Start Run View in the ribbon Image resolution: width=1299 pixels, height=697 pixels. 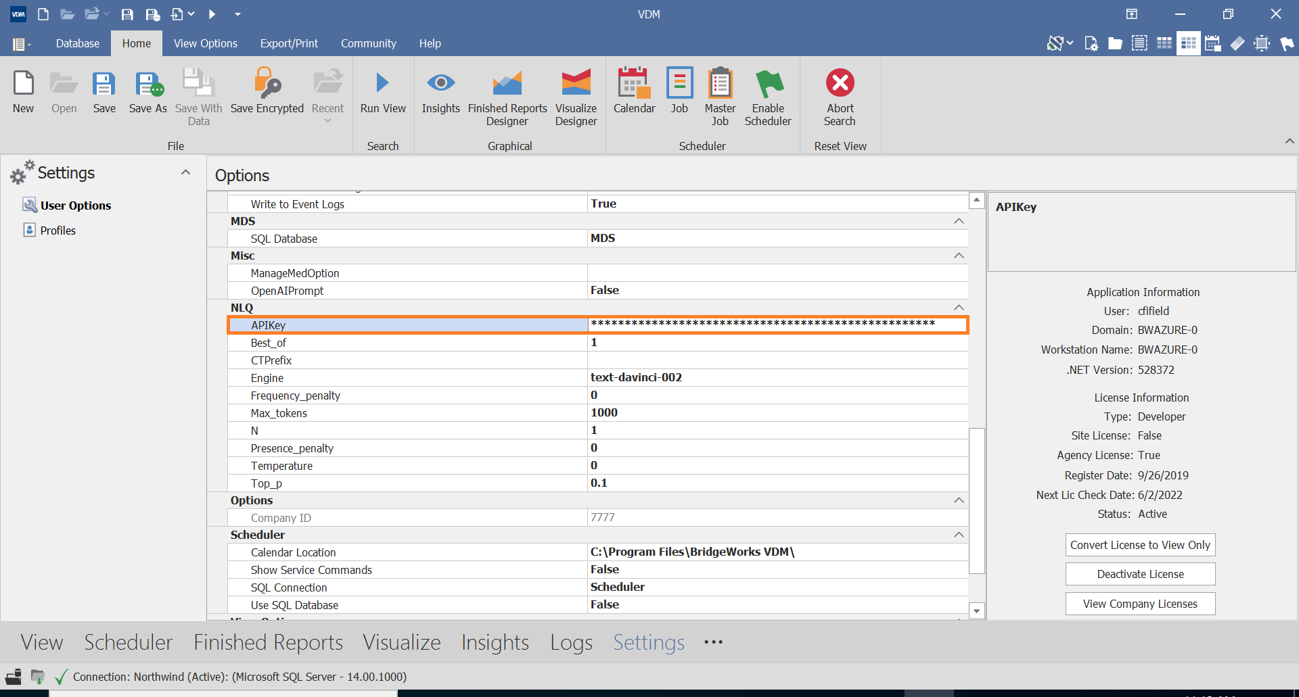click(x=383, y=91)
